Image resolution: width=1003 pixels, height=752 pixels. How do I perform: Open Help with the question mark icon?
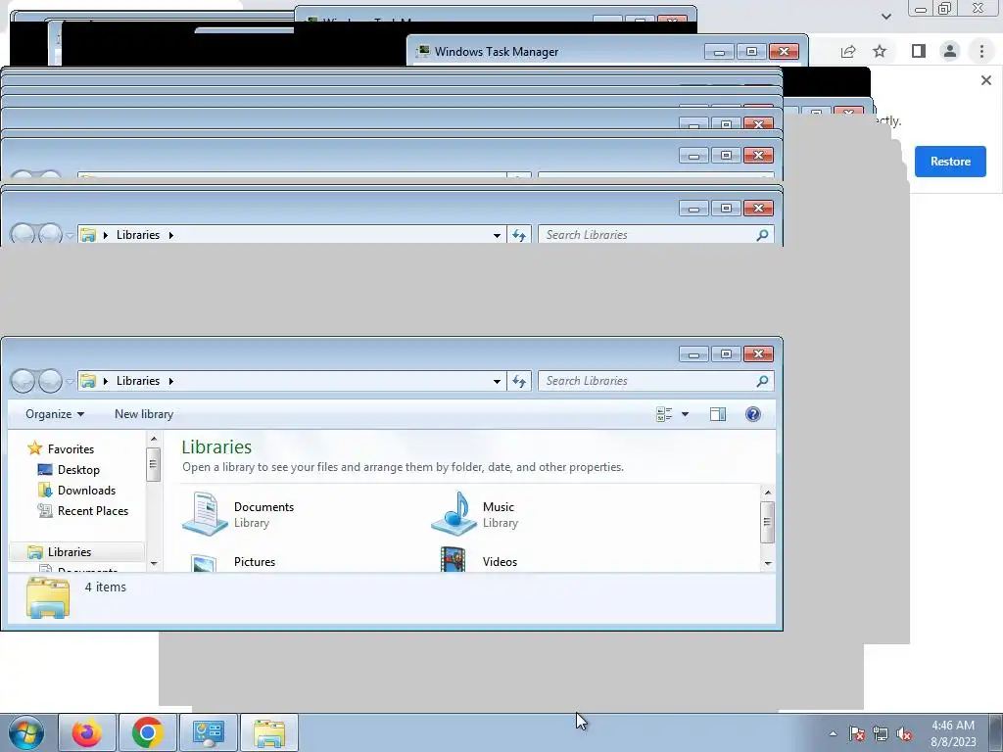(753, 414)
